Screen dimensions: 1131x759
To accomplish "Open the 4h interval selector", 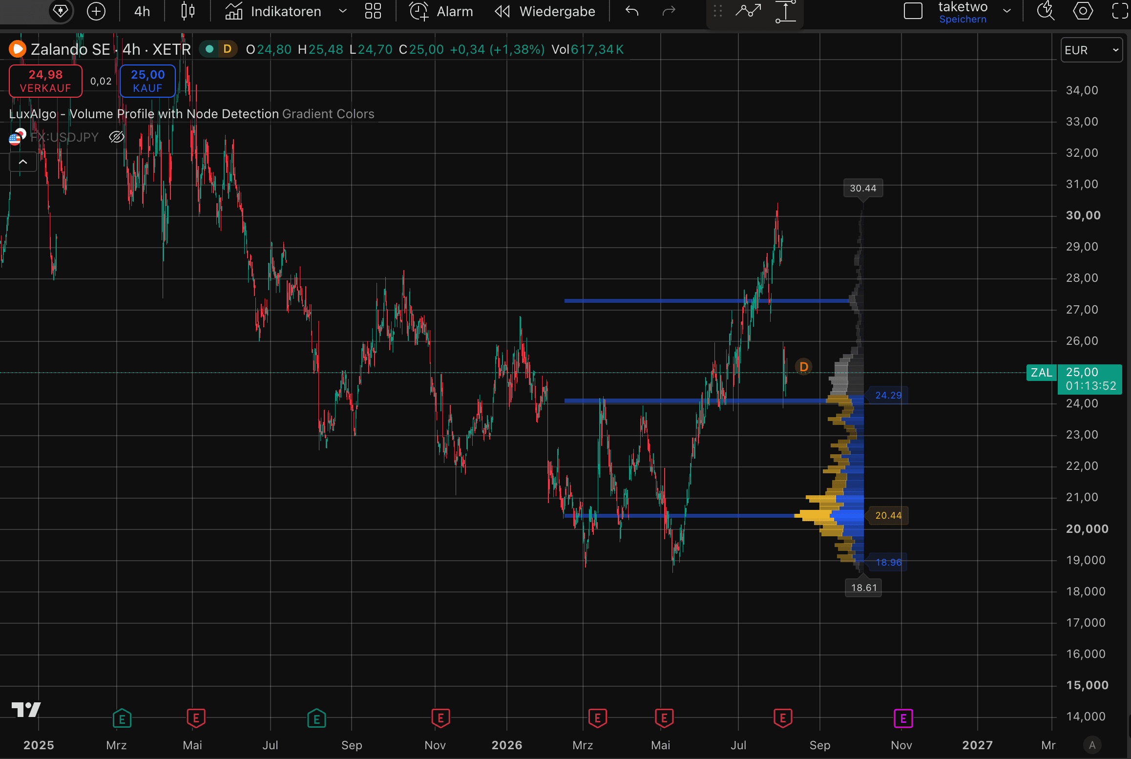I will 142,11.
